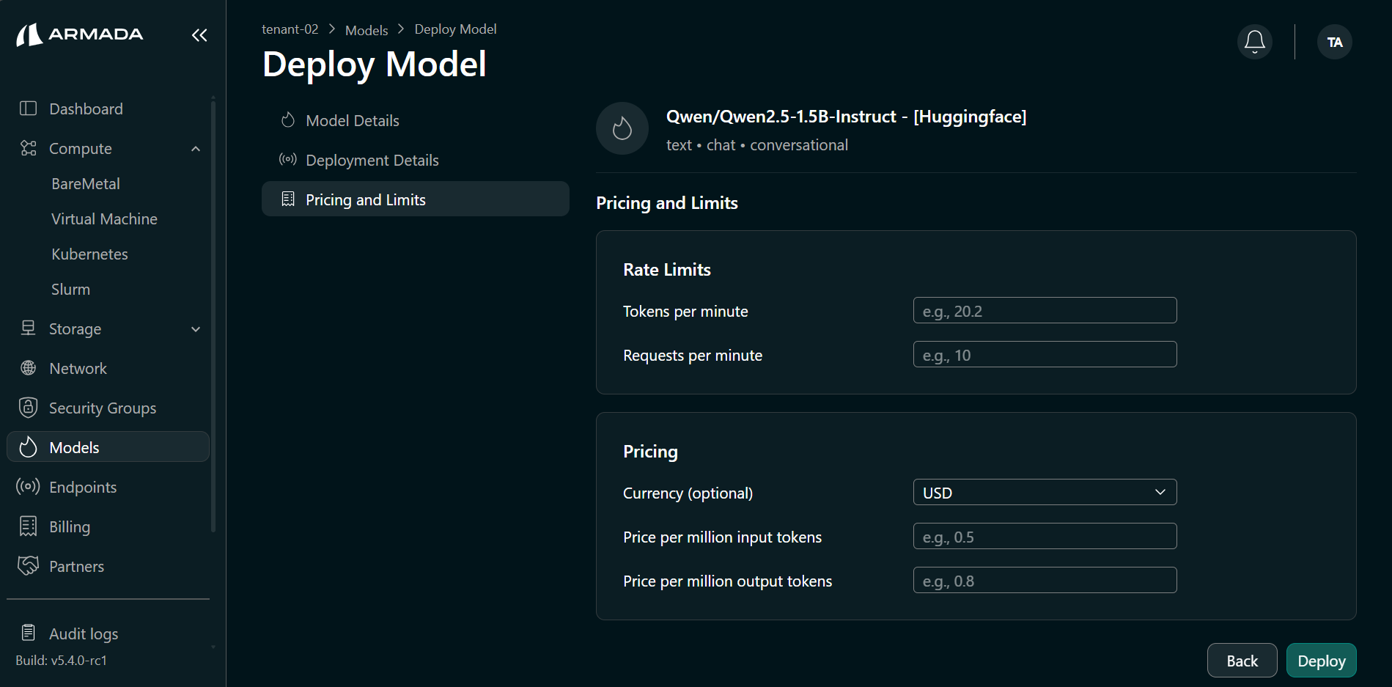Select Pricing and Limits step
Image resolution: width=1392 pixels, height=687 pixels.
coord(416,199)
